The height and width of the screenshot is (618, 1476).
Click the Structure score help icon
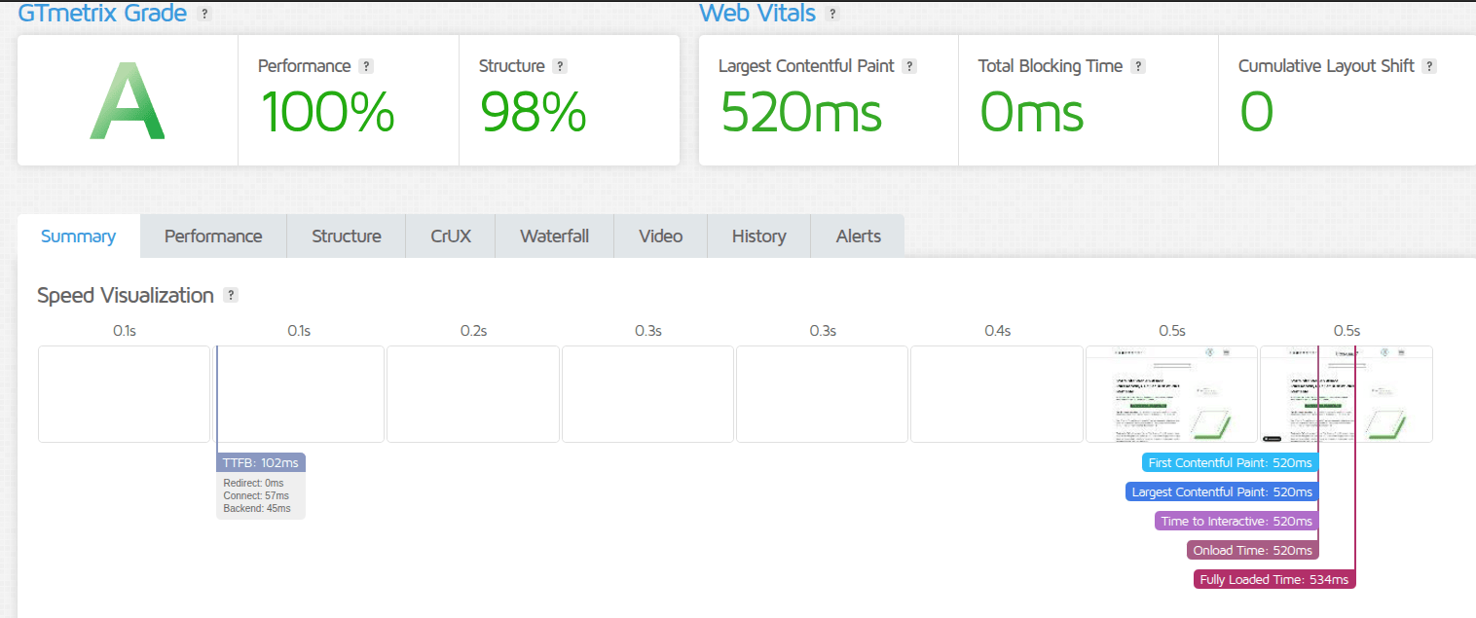pyautogui.click(x=559, y=66)
